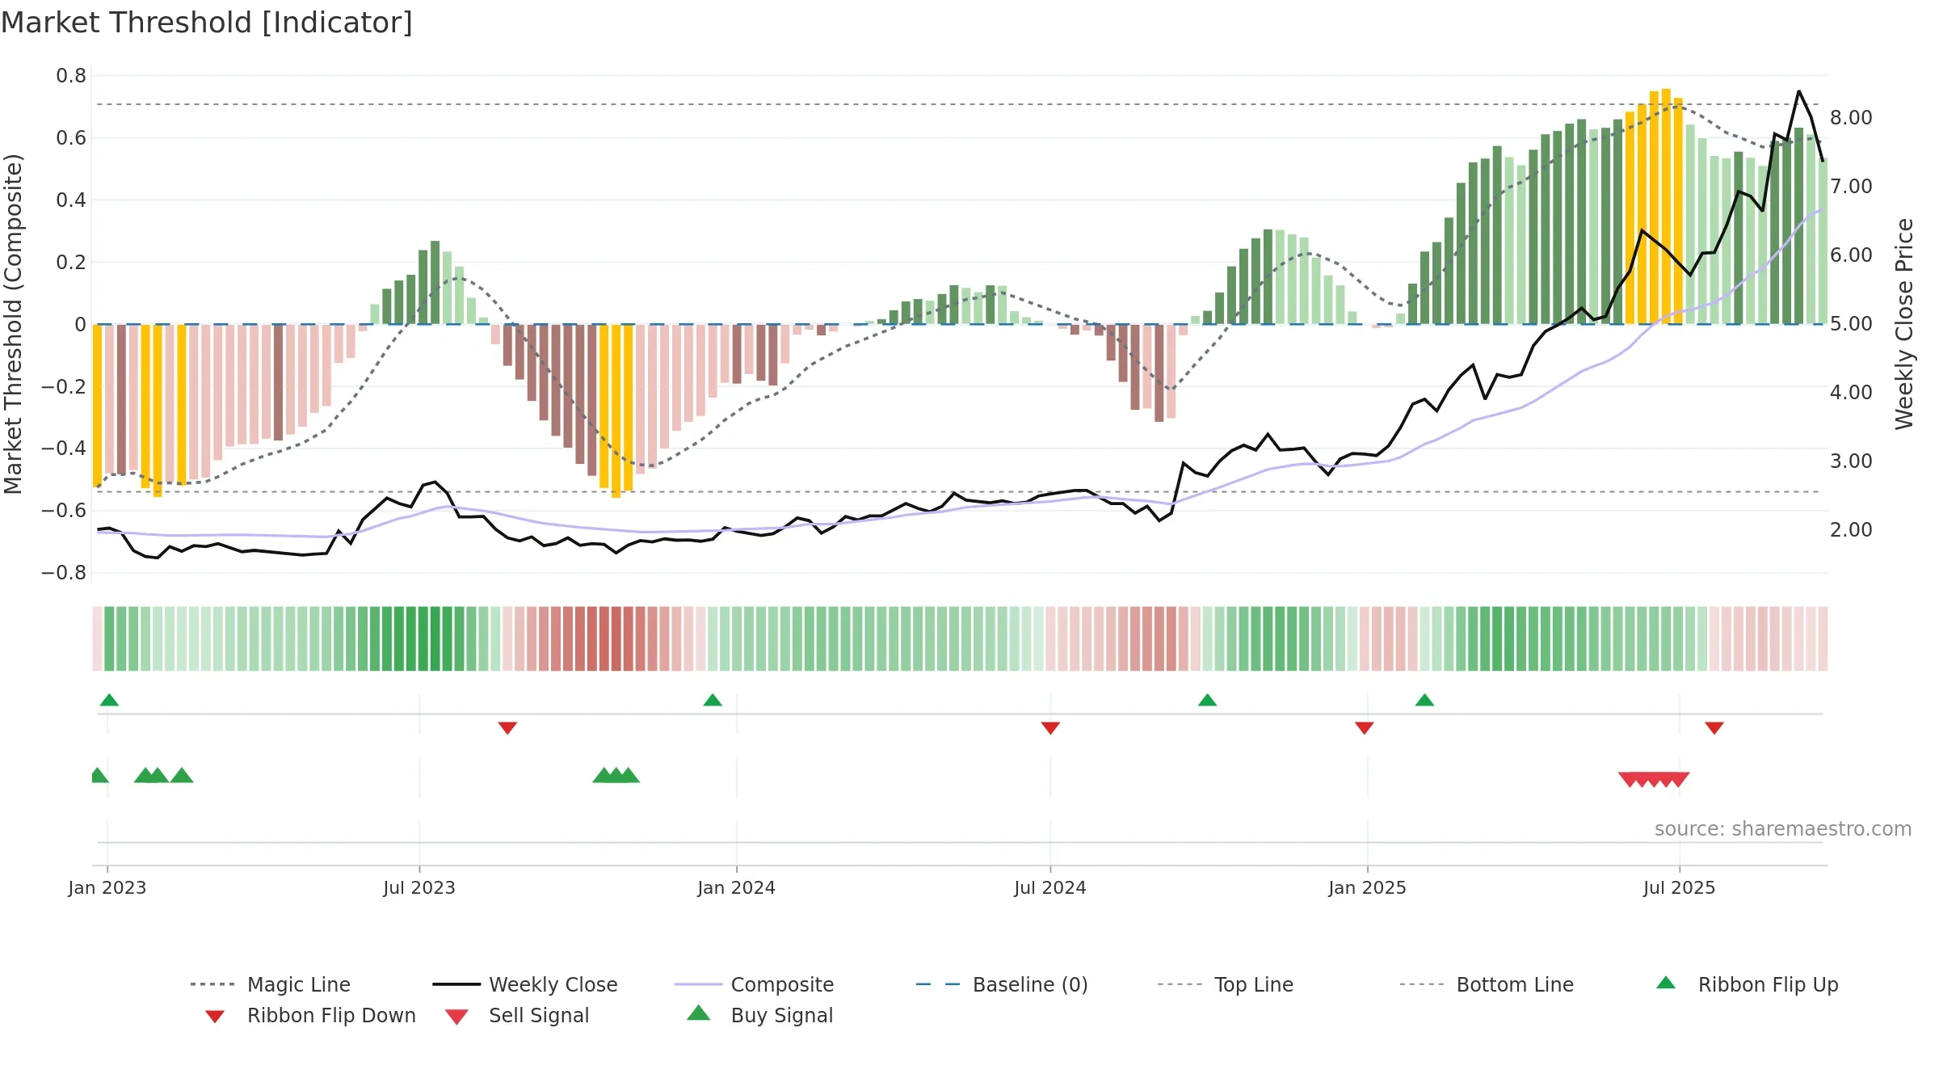1939x1091 pixels.
Task: Toggle Ribbon Flip Down legend entry
Action: (x=310, y=1015)
